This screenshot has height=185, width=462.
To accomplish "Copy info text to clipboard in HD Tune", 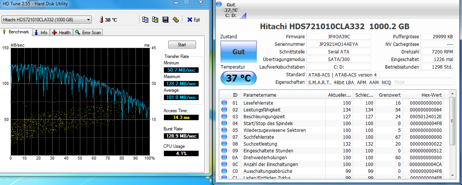I will coord(145,20).
